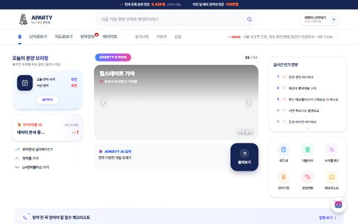Open the 칼럼 menu

[x=178, y=36]
